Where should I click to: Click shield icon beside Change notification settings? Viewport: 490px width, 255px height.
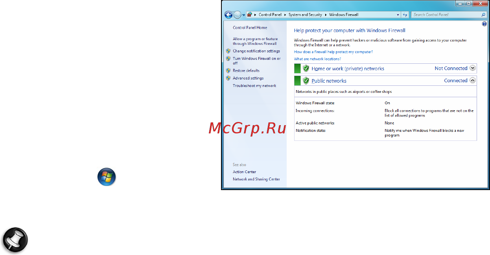coord(228,51)
